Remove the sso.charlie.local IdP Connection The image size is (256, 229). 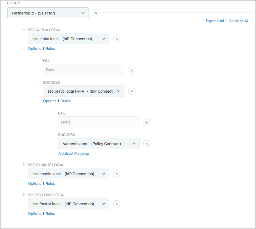click(x=116, y=174)
